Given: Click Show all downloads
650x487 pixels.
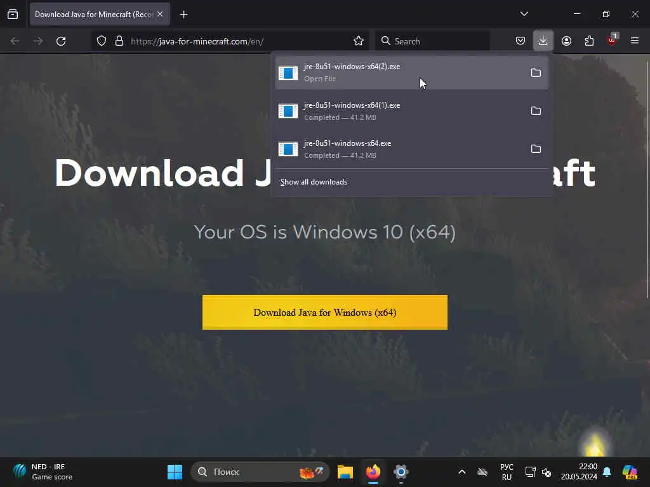Looking at the screenshot, I should 314,182.
